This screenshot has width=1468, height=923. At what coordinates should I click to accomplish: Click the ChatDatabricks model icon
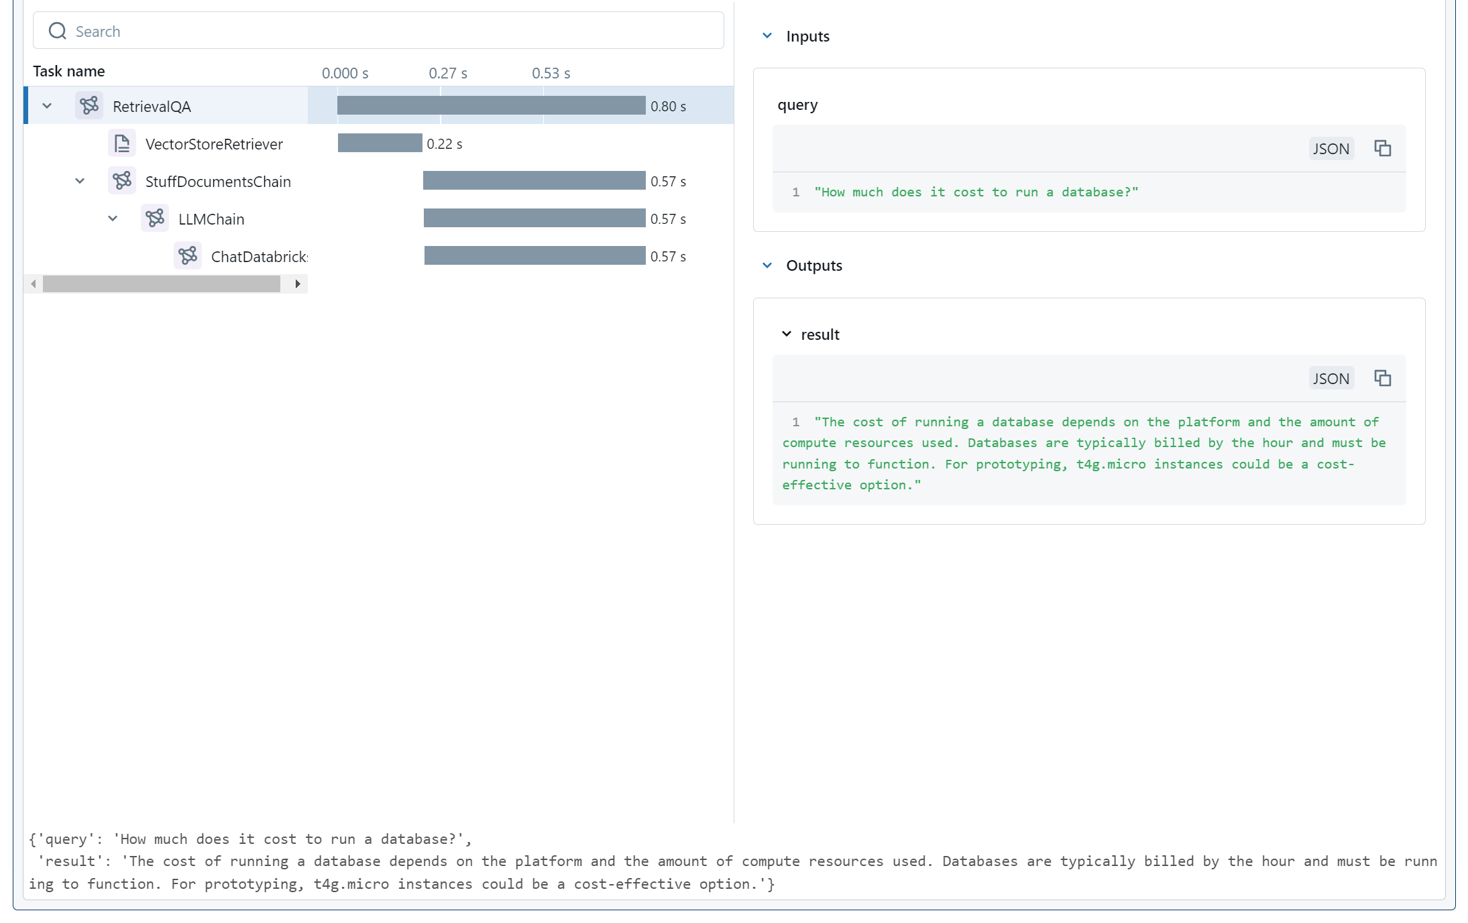coord(188,255)
